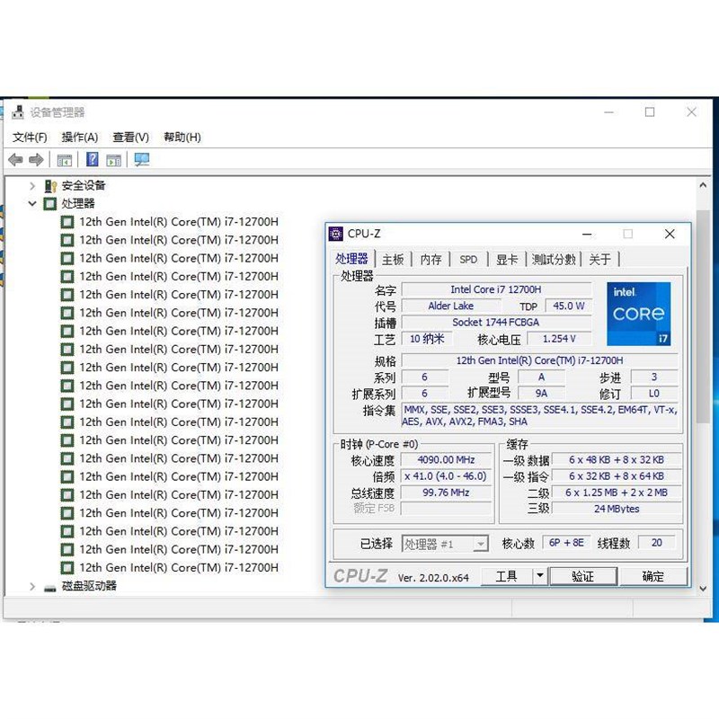This screenshot has height=719, width=719.
Task: Switch to the 测試分數 tab in CPU-Z
Action: click(x=554, y=260)
